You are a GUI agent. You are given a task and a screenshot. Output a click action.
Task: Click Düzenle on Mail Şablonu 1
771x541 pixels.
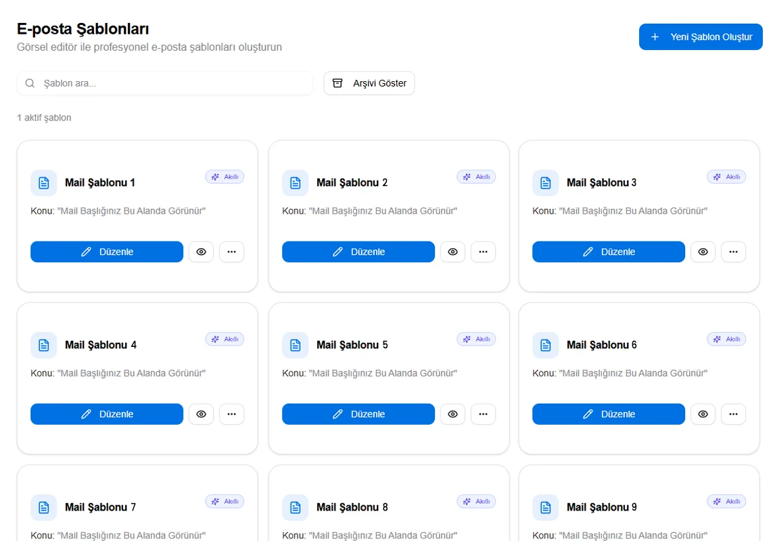click(x=107, y=252)
